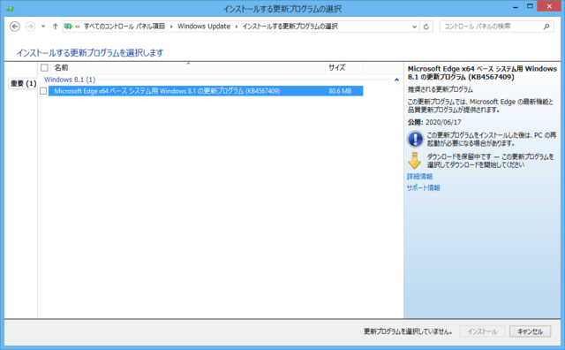565x350 pixels.
Task: Go back using the back arrow
Action: 15,27
